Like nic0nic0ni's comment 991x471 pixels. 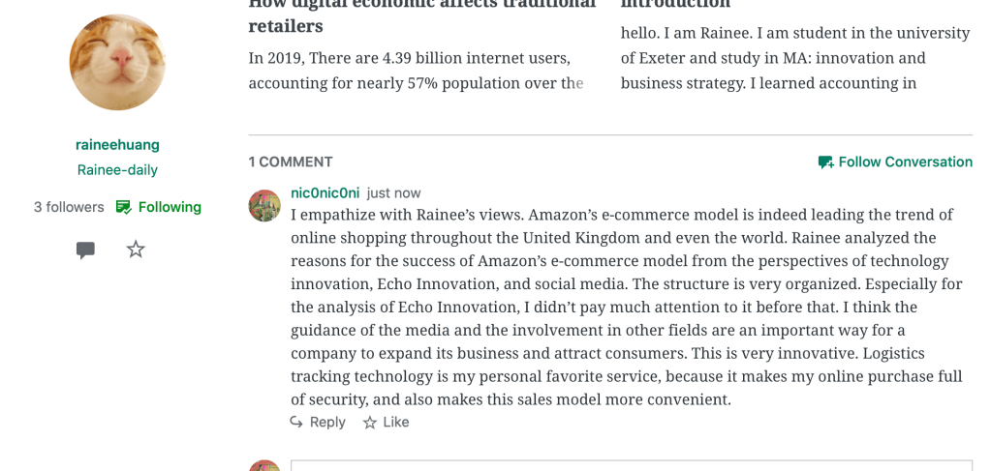(x=386, y=423)
